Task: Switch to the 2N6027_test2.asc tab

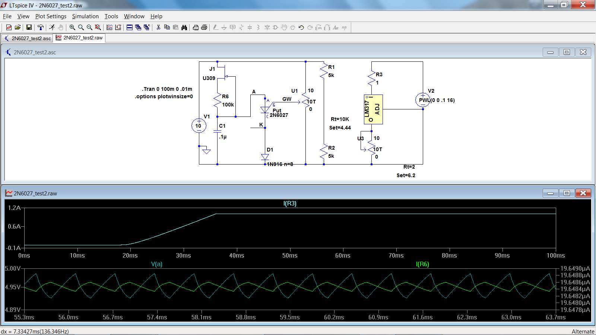Action: tap(27, 38)
